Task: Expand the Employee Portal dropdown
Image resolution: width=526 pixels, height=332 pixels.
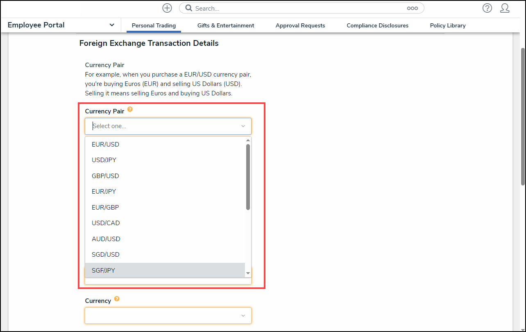Action: [x=112, y=25]
